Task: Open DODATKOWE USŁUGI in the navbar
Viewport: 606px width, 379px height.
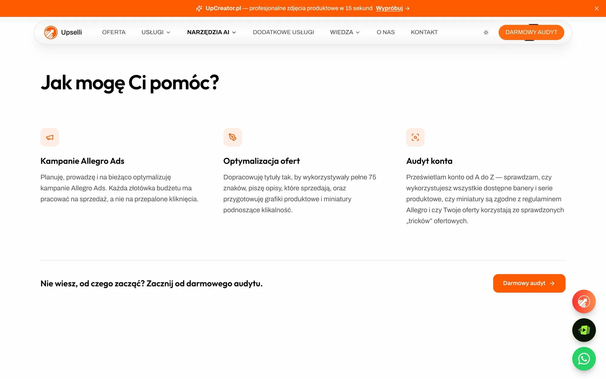Action: point(283,32)
